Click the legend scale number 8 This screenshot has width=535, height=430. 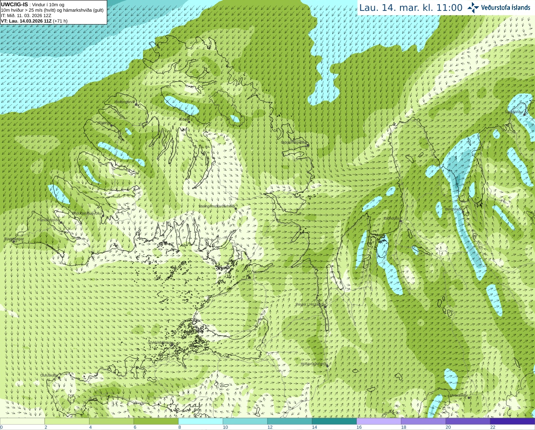179,427
